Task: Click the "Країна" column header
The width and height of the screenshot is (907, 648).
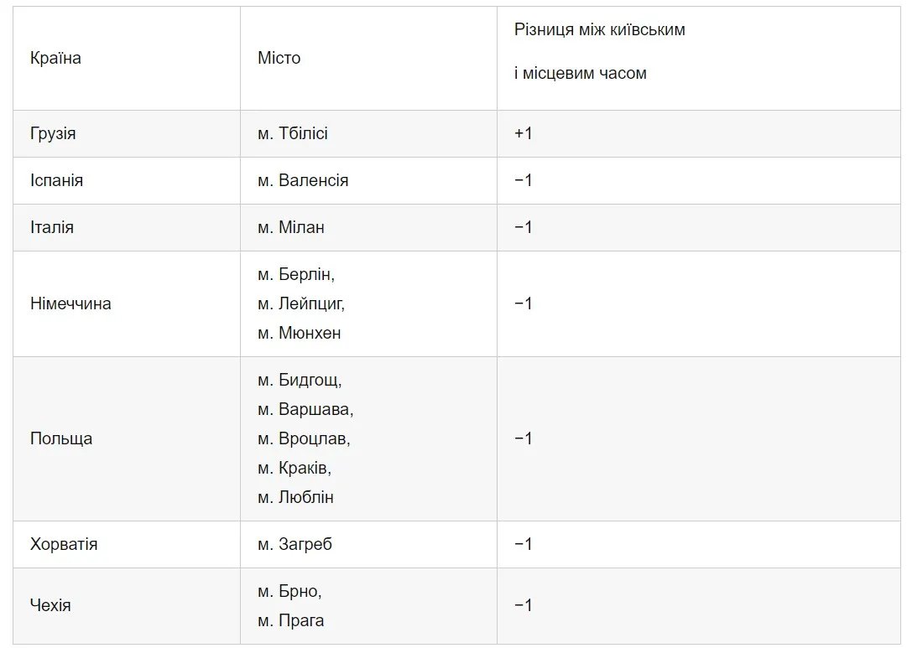Action: (x=55, y=59)
